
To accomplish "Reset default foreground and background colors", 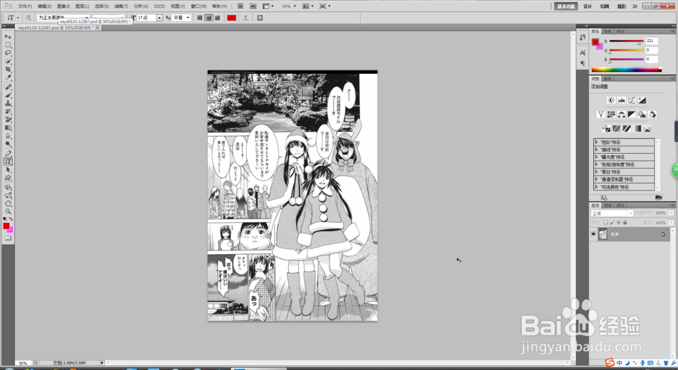I will tap(5, 219).
